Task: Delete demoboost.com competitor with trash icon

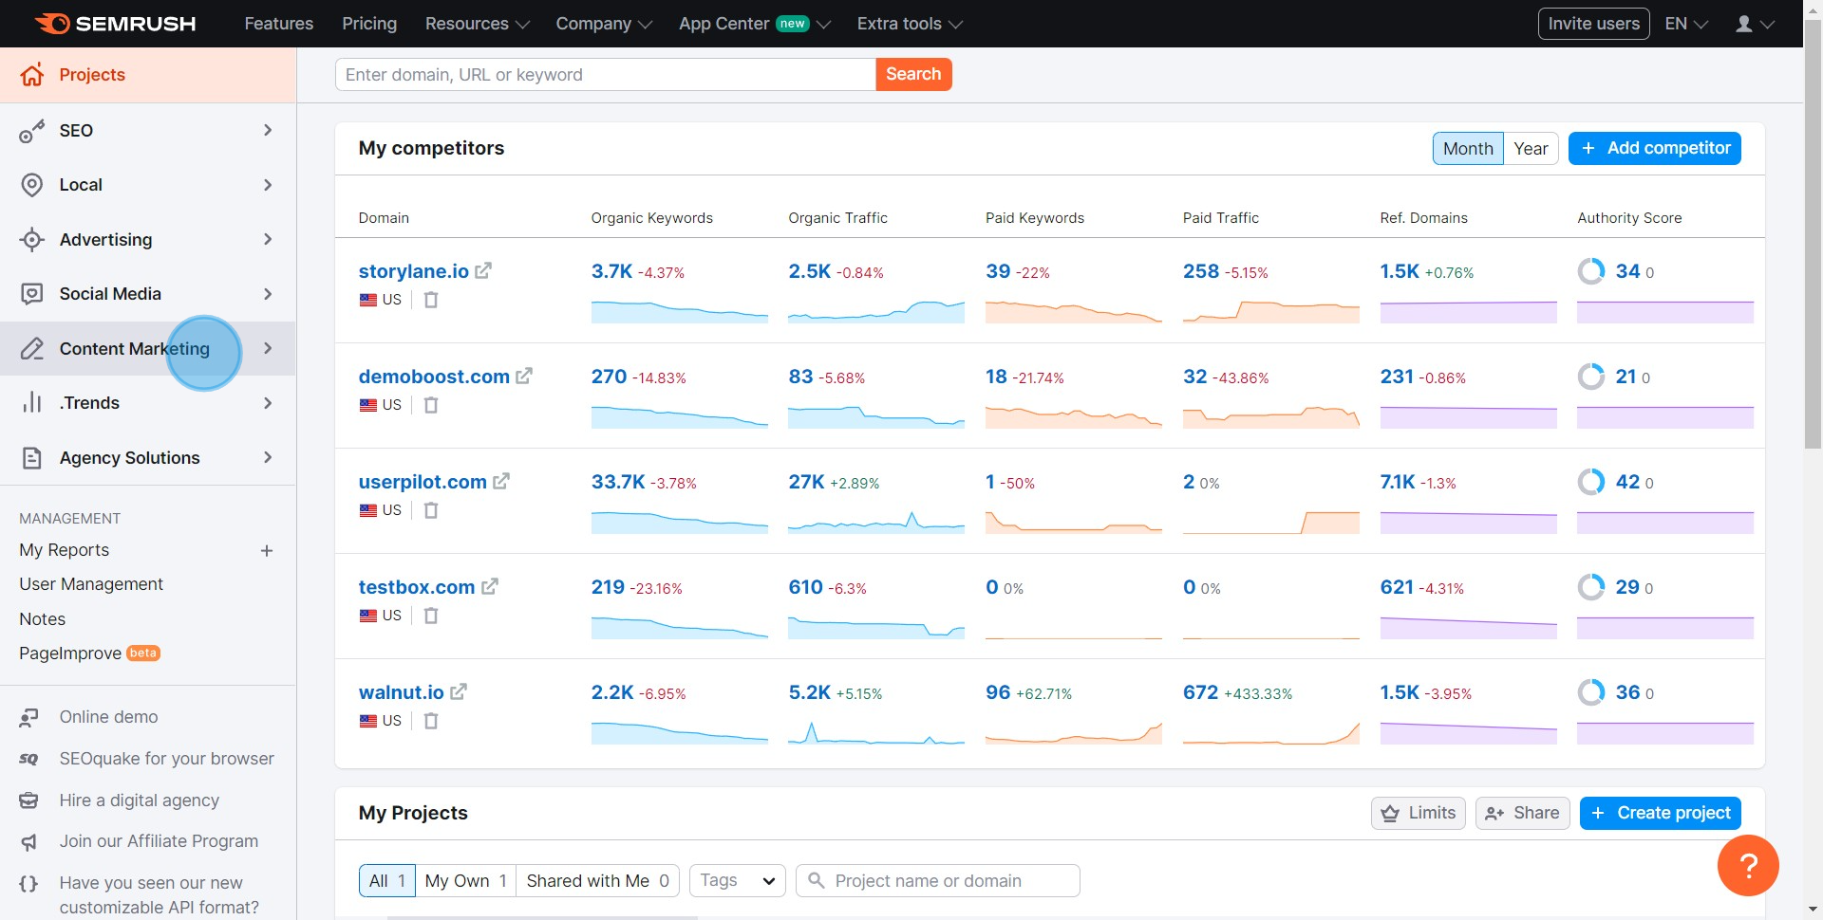Action: click(431, 405)
